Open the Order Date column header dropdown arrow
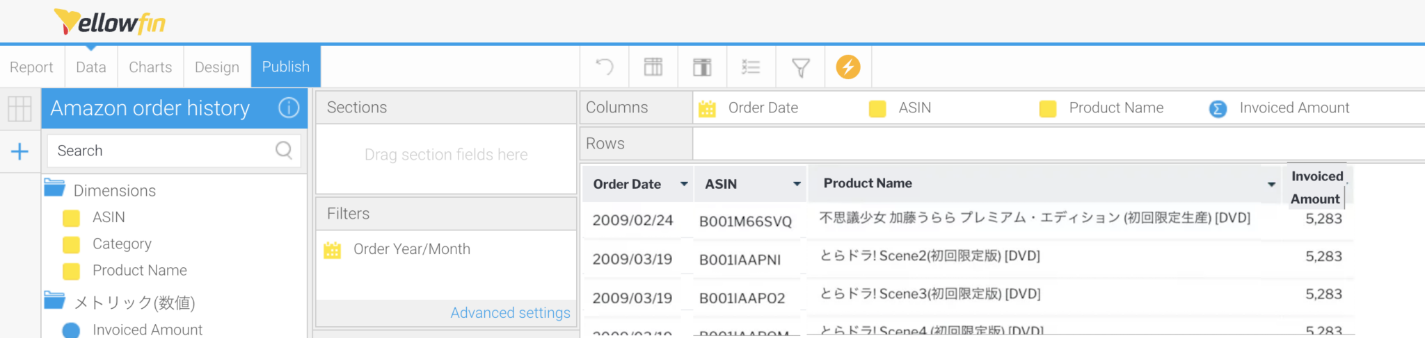The height and width of the screenshot is (338, 1425). pos(684,184)
